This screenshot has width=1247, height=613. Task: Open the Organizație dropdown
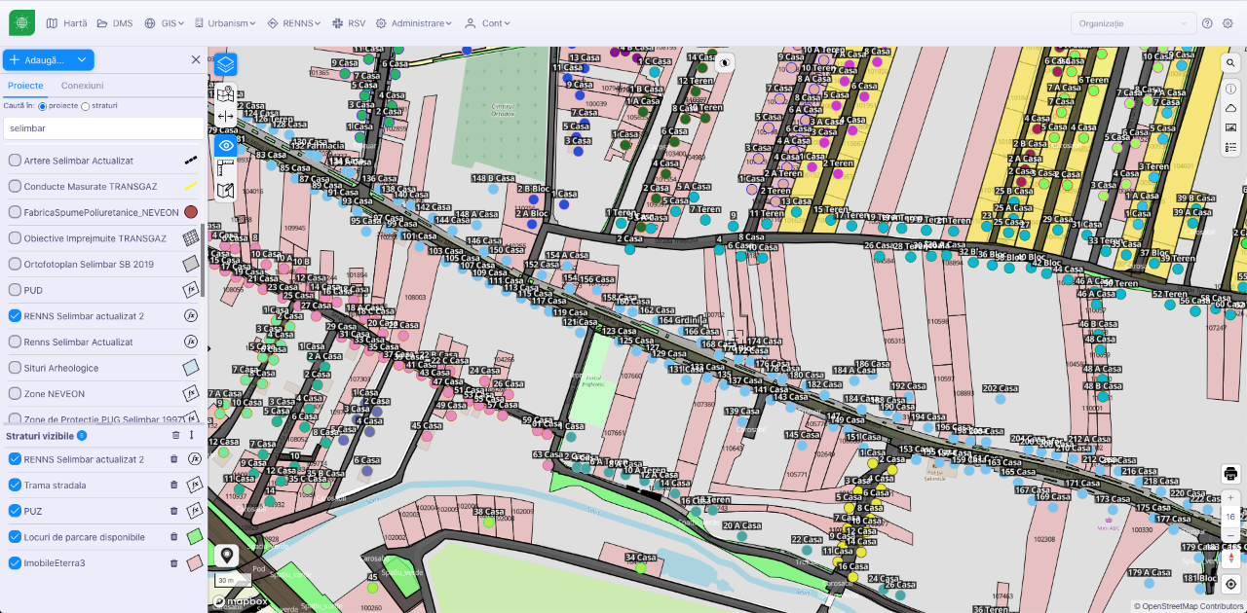pos(1133,23)
